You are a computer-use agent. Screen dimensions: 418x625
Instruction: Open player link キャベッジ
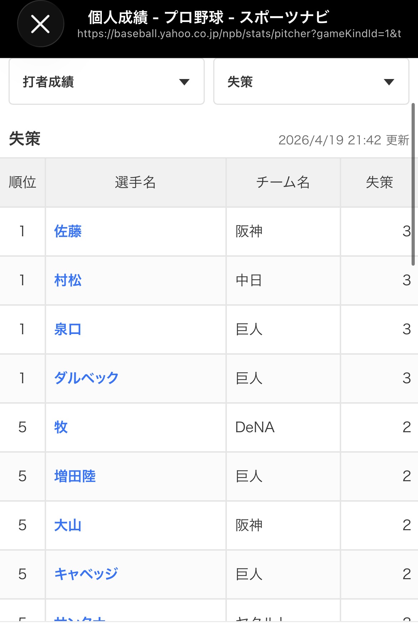point(86,574)
